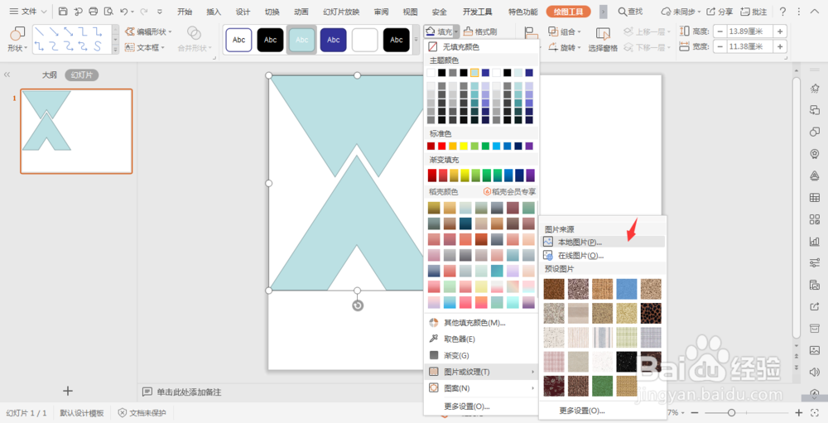Open the 形状 shapes gallery button
Viewport: 828px width, 423px height.
[17, 39]
